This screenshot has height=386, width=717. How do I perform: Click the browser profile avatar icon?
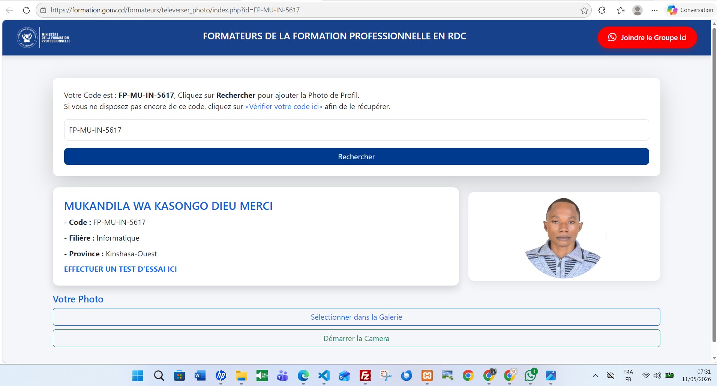tap(637, 10)
